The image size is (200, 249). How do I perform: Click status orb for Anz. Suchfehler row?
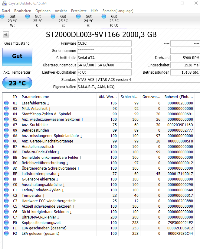coord(6,125)
